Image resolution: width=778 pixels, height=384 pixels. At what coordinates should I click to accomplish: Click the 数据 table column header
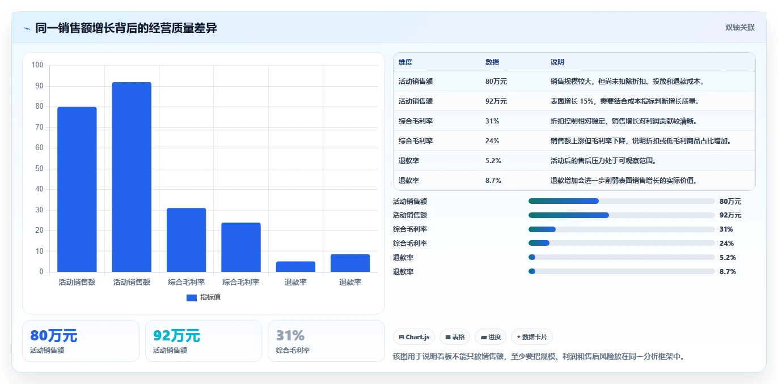pyautogui.click(x=492, y=62)
